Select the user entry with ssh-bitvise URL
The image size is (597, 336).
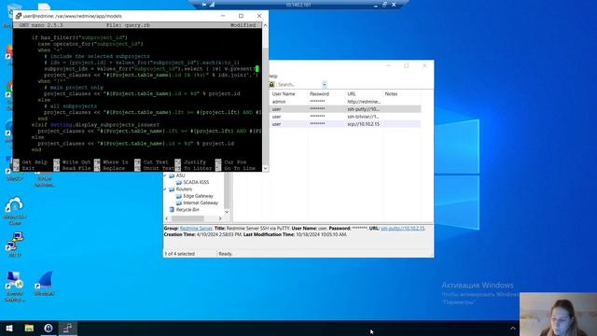345,117
